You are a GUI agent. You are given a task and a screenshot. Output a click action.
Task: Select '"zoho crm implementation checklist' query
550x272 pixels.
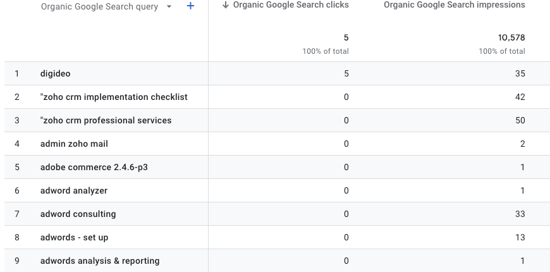click(114, 97)
